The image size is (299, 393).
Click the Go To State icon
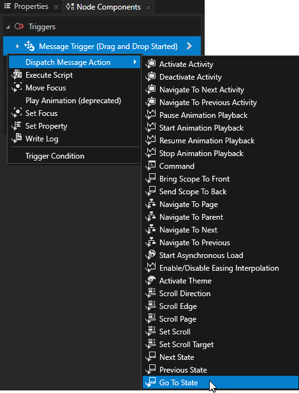151,383
